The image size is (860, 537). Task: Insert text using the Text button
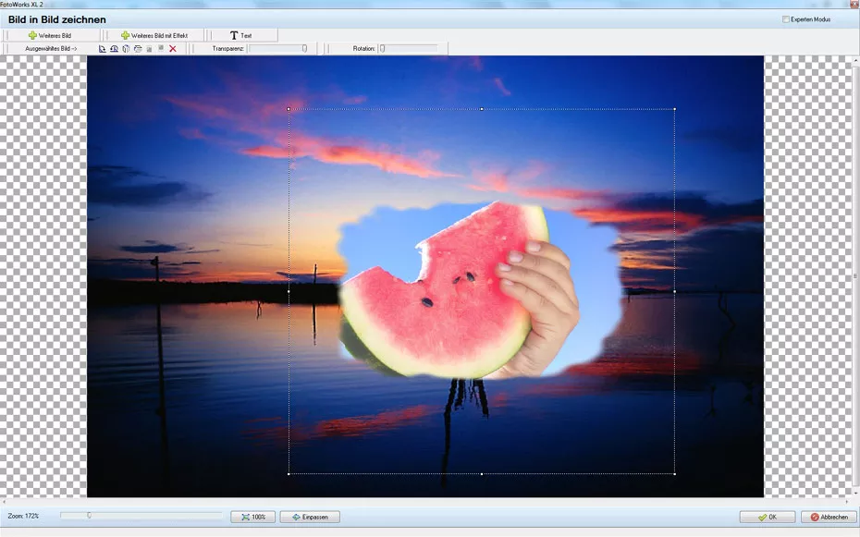click(x=240, y=35)
